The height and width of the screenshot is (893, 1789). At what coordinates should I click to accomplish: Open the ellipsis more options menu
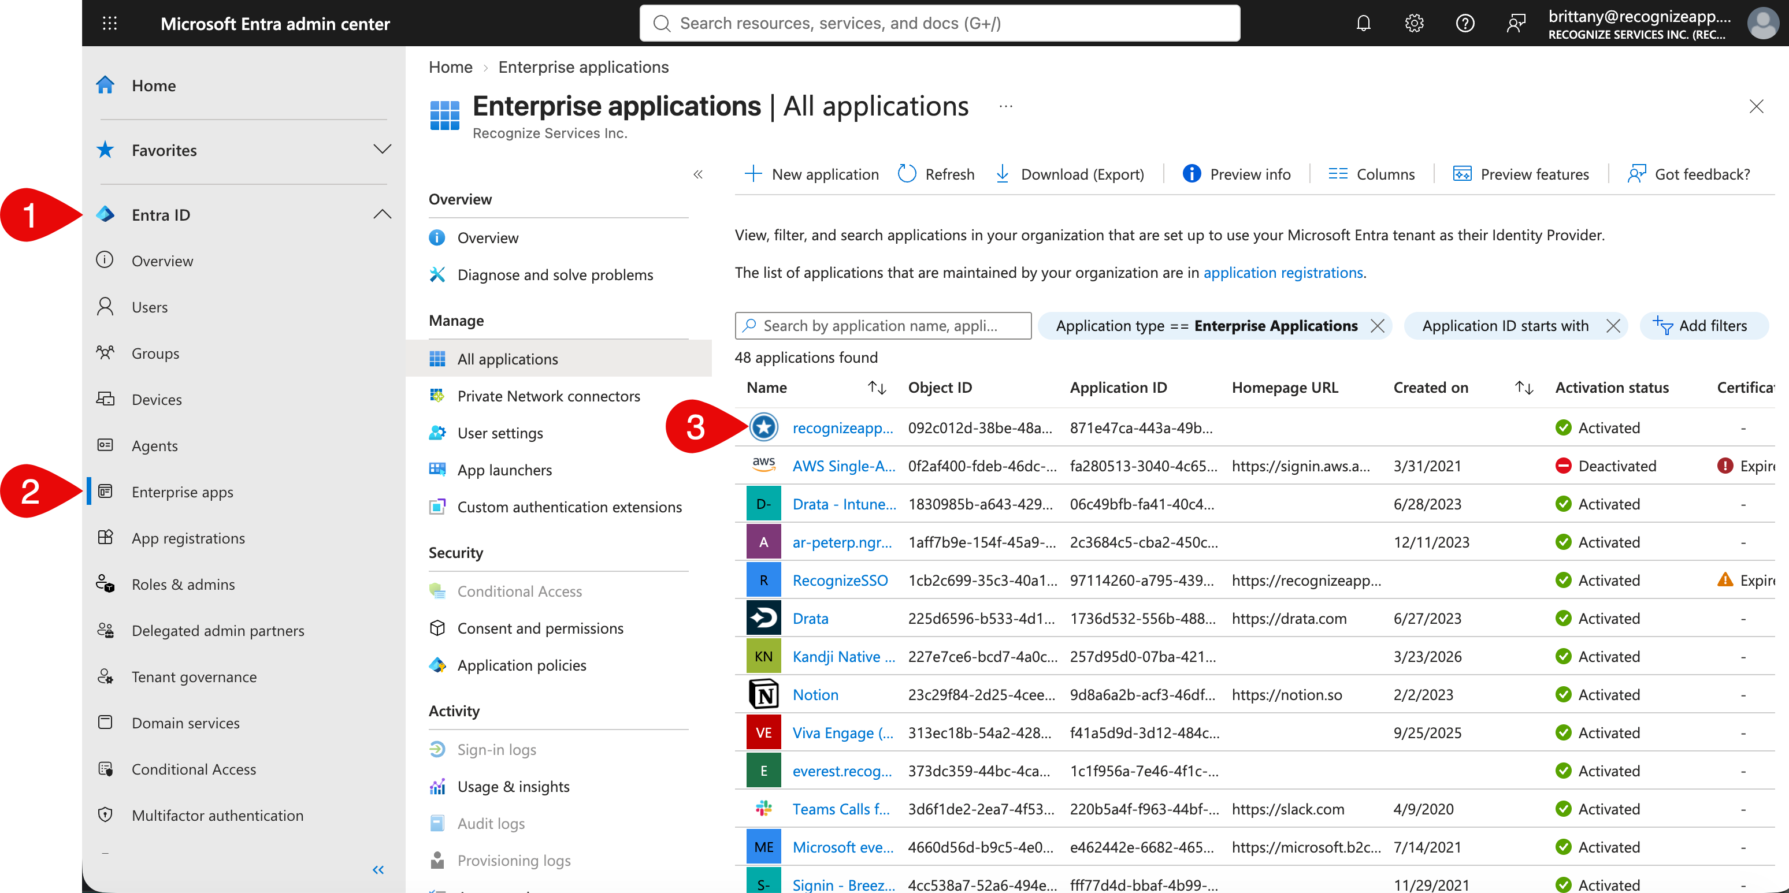pyautogui.click(x=1005, y=106)
